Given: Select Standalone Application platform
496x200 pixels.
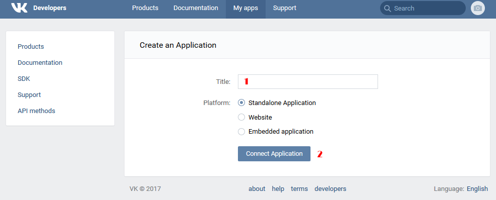Looking at the screenshot, I should coord(241,103).
